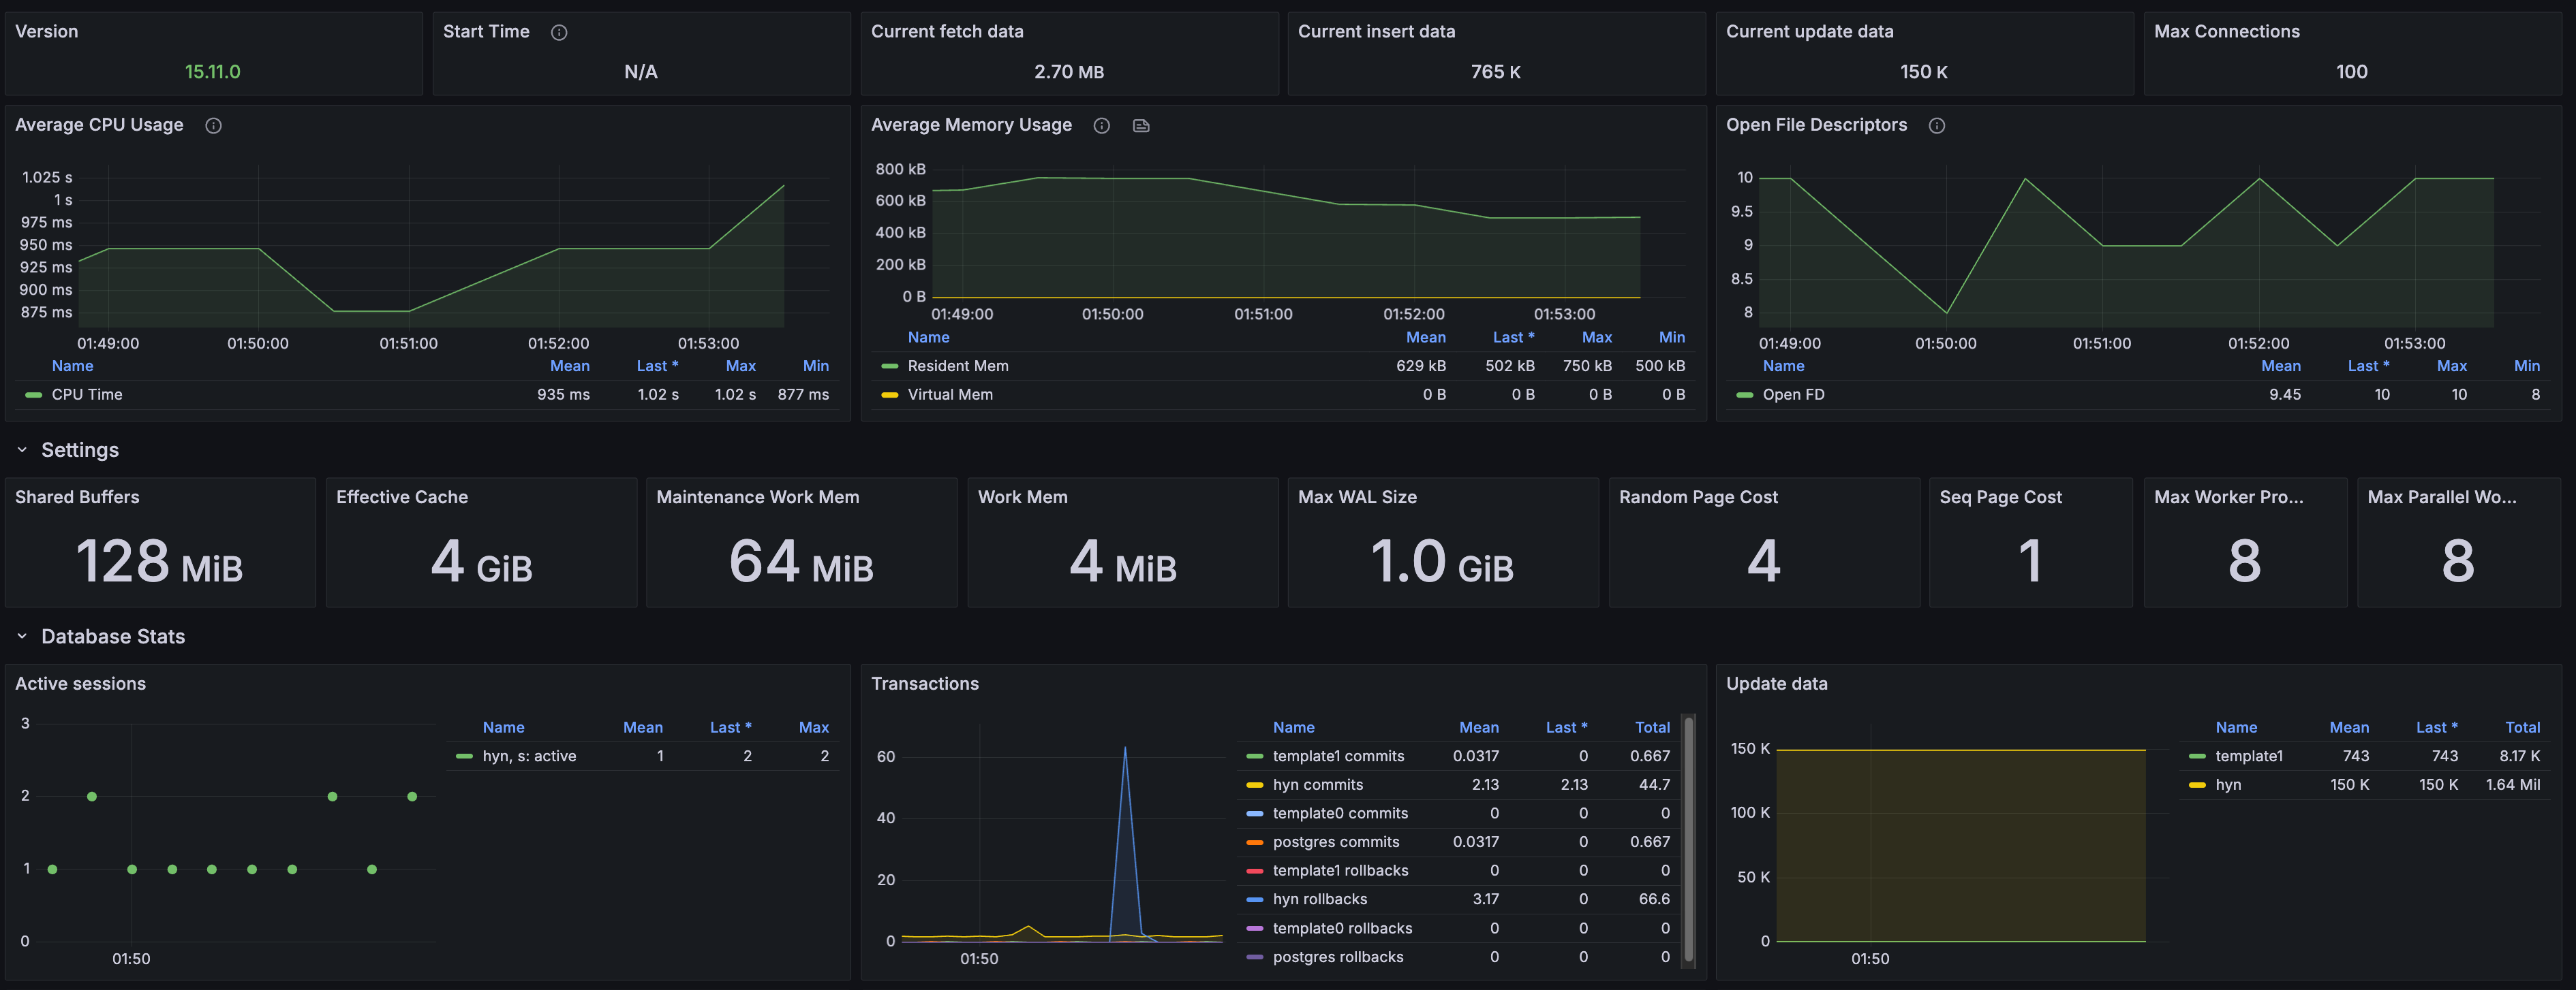
Task: Click the Average Memory Usage info icon
Action: (1101, 126)
